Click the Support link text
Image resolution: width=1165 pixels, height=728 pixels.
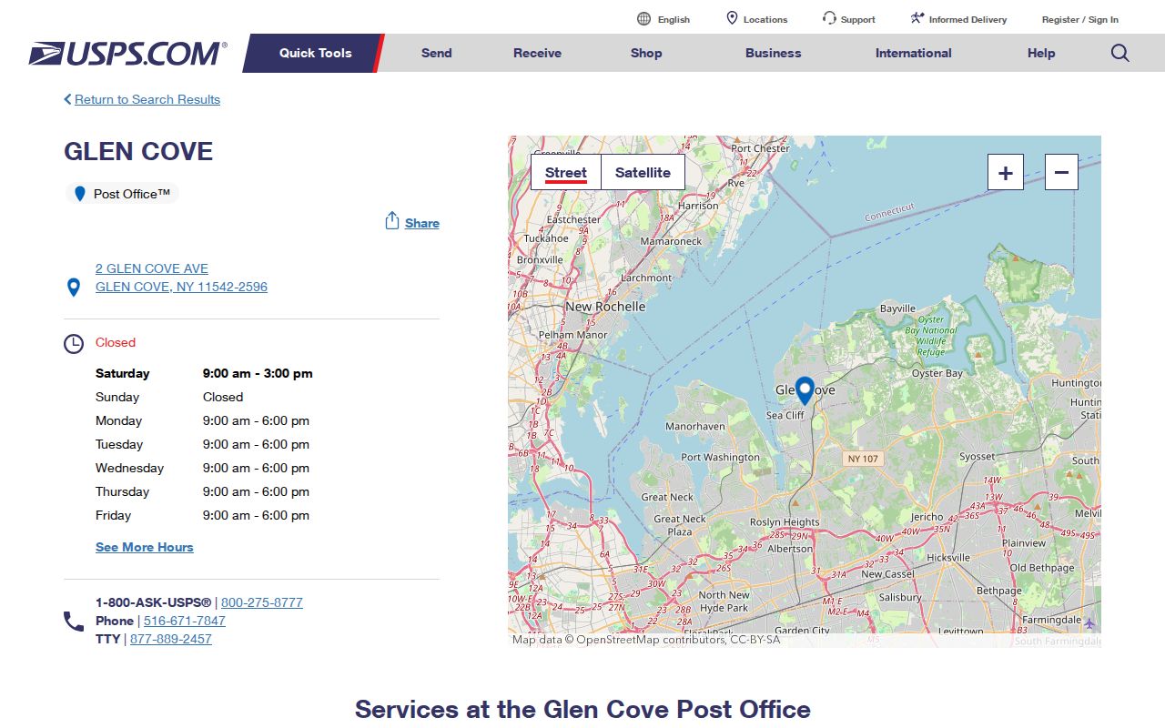point(858,19)
